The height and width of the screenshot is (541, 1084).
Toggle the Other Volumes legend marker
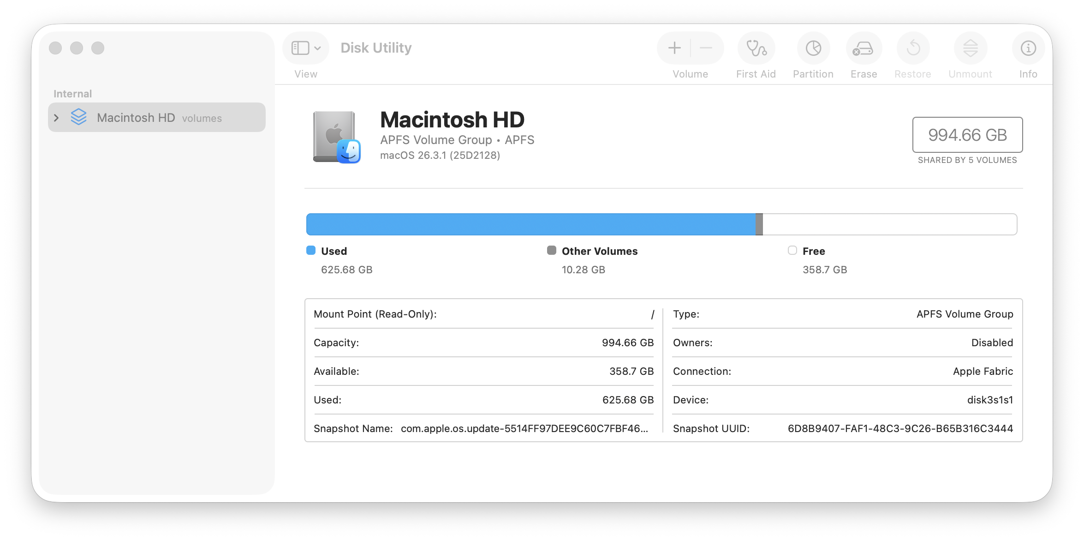click(551, 250)
